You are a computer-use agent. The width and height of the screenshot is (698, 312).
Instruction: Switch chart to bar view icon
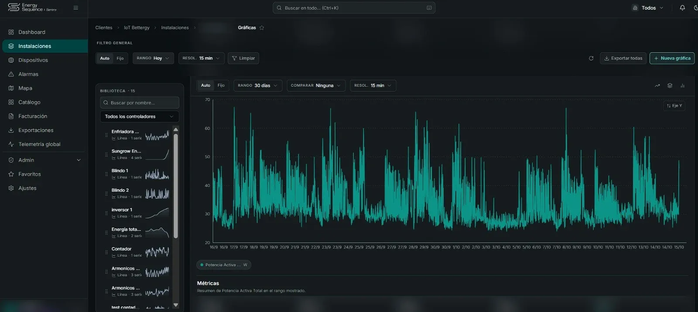[682, 86]
